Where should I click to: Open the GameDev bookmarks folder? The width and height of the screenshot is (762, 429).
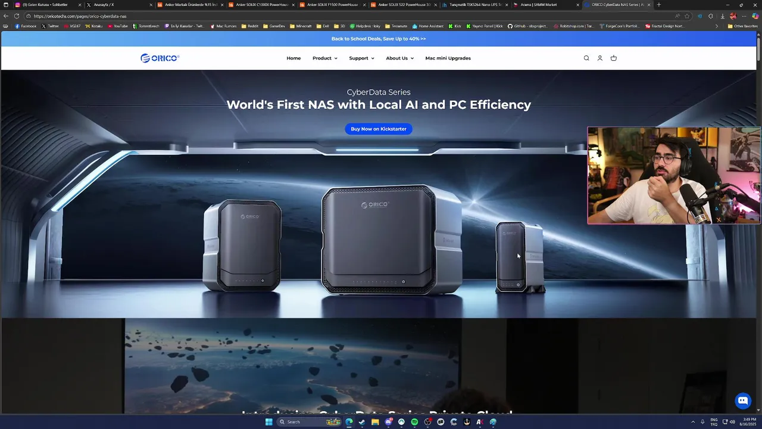[x=274, y=26]
